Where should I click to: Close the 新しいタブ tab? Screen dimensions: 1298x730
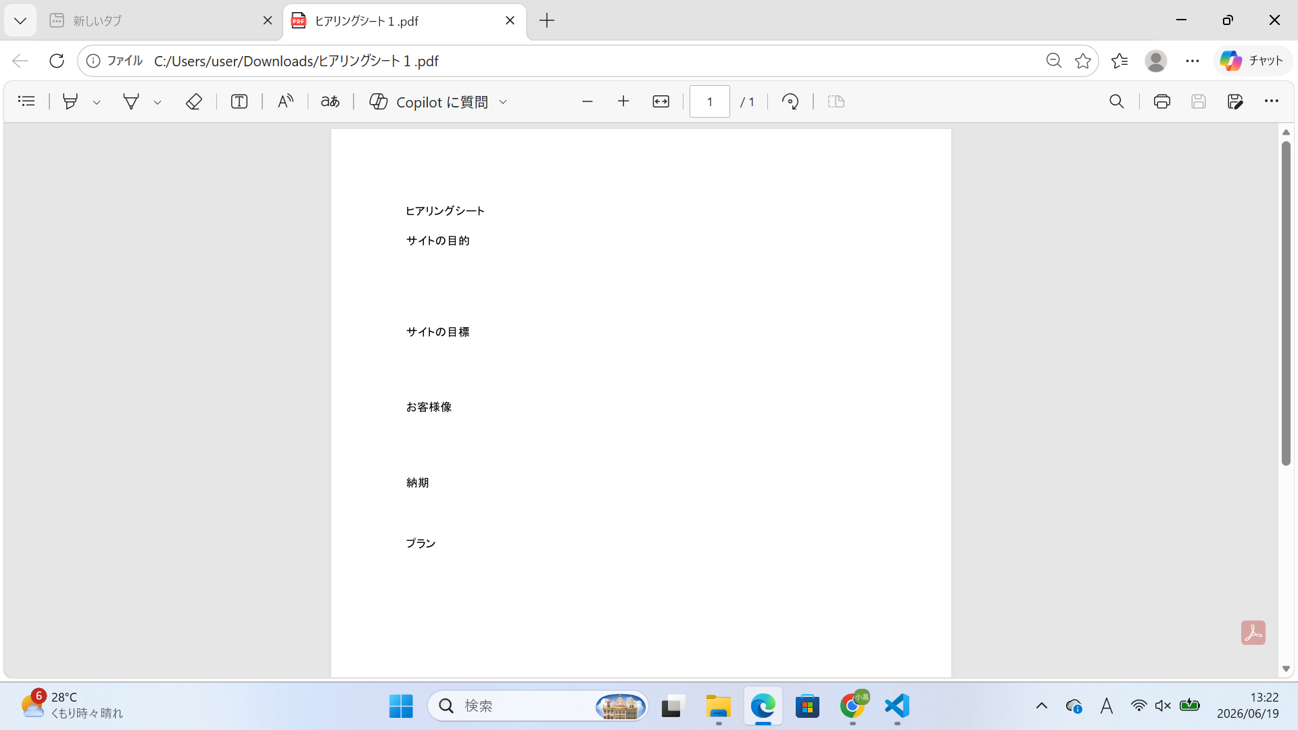268,21
